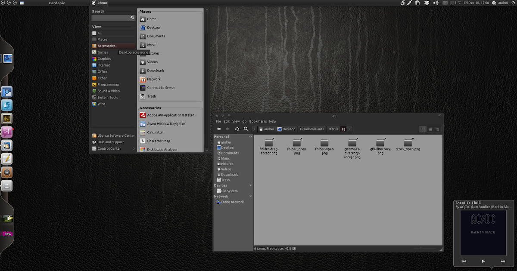Click Help and Support in Cardapio
517x271 pixels.
click(x=109, y=142)
